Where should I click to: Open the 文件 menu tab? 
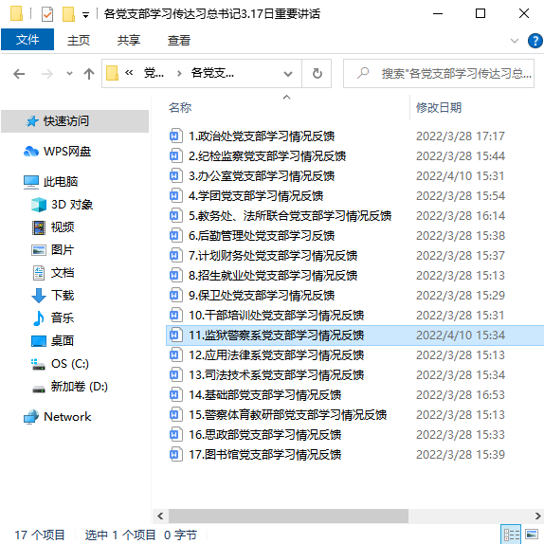(27, 40)
